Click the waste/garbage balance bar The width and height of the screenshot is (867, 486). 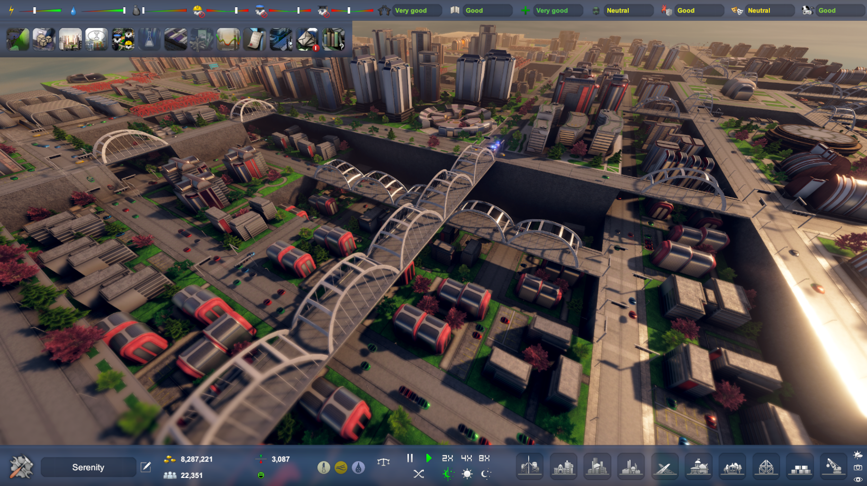(165, 10)
